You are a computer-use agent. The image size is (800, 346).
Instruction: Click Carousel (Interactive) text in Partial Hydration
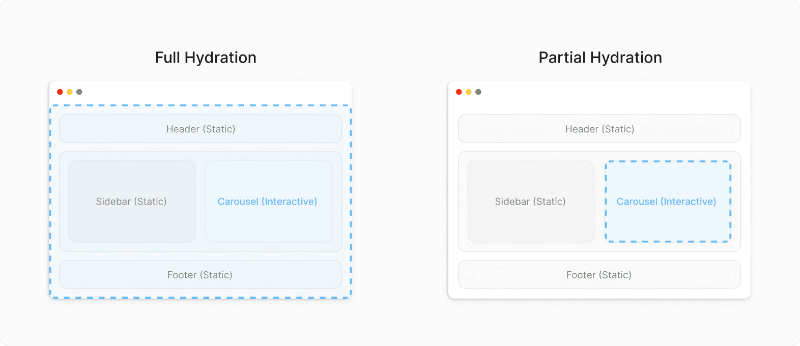tap(666, 201)
